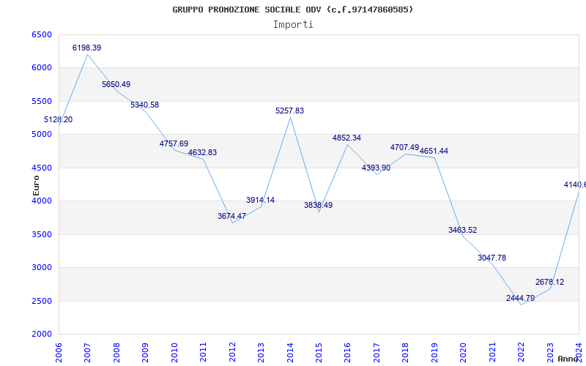Select year 2014 on the x-axis
586x366 pixels.
click(x=290, y=353)
